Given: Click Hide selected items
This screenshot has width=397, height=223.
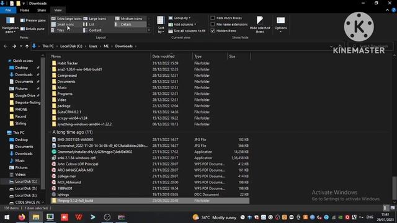Looking at the screenshot, I should click(260, 25).
